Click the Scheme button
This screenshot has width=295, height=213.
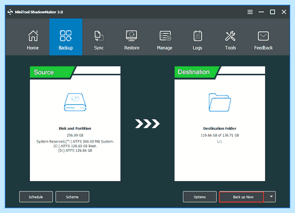point(72,197)
